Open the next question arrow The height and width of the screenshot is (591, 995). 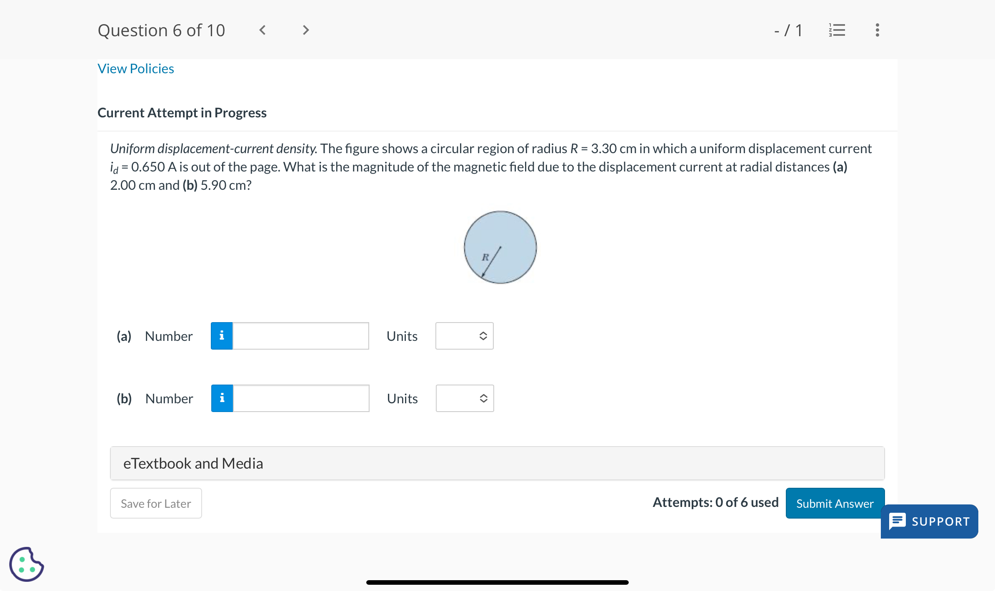(x=306, y=30)
